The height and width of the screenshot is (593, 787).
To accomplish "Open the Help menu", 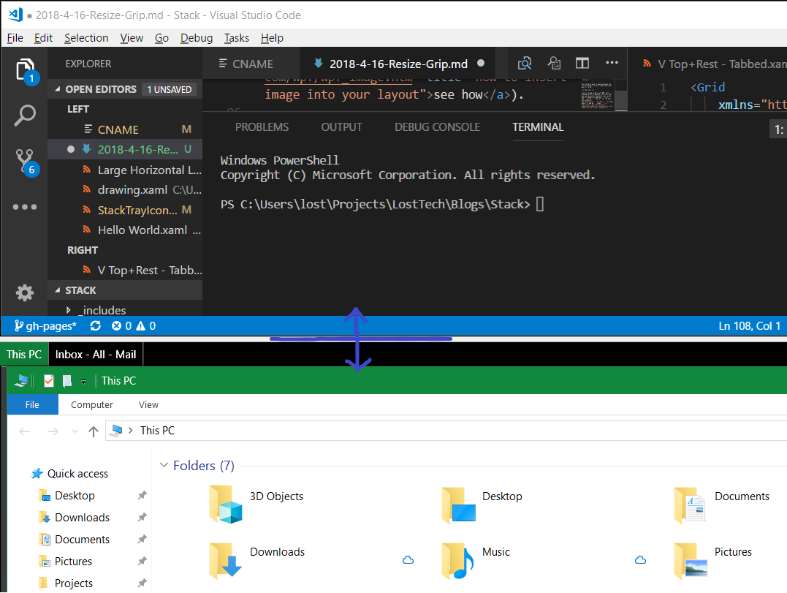I will 272,38.
